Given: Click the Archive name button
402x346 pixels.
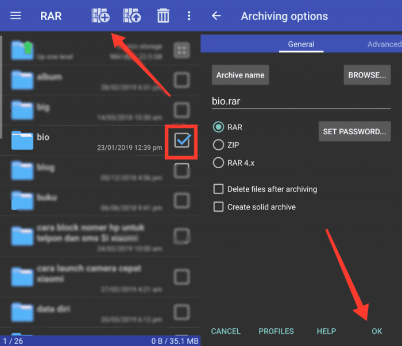Looking at the screenshot, I should (241, 75).
